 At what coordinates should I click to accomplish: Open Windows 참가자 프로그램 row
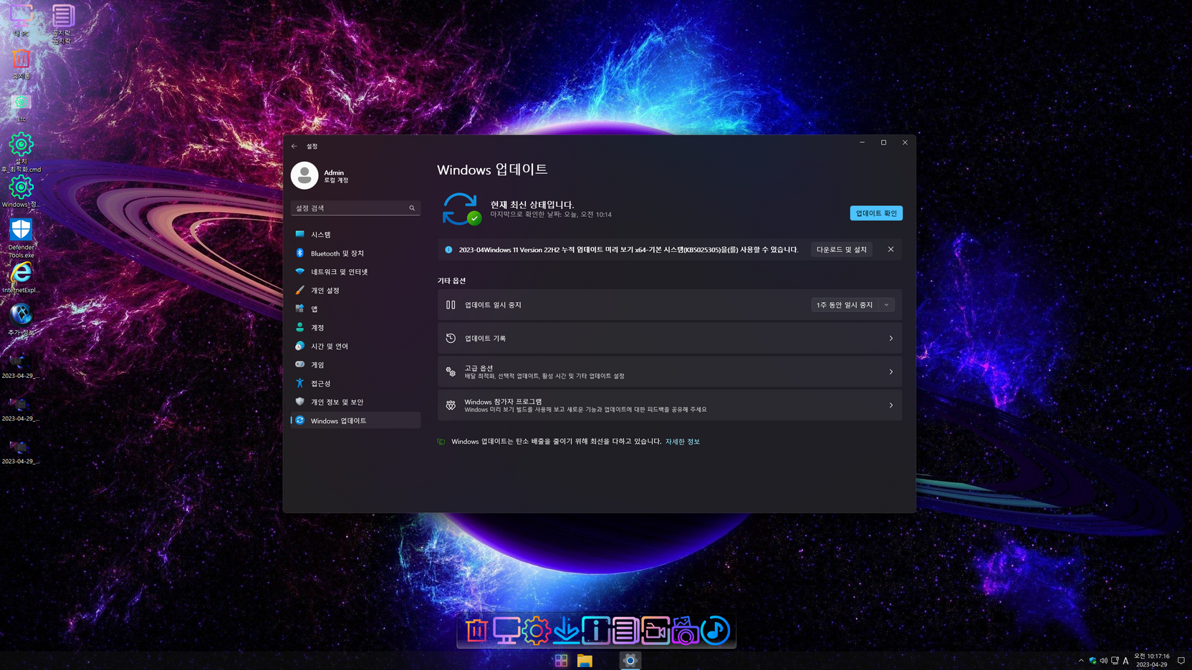[x=670, y=406]
